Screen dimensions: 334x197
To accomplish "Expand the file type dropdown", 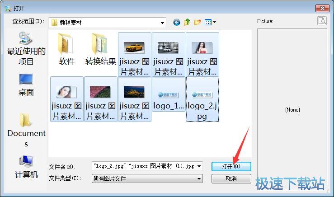I will (x=199, y=179).
